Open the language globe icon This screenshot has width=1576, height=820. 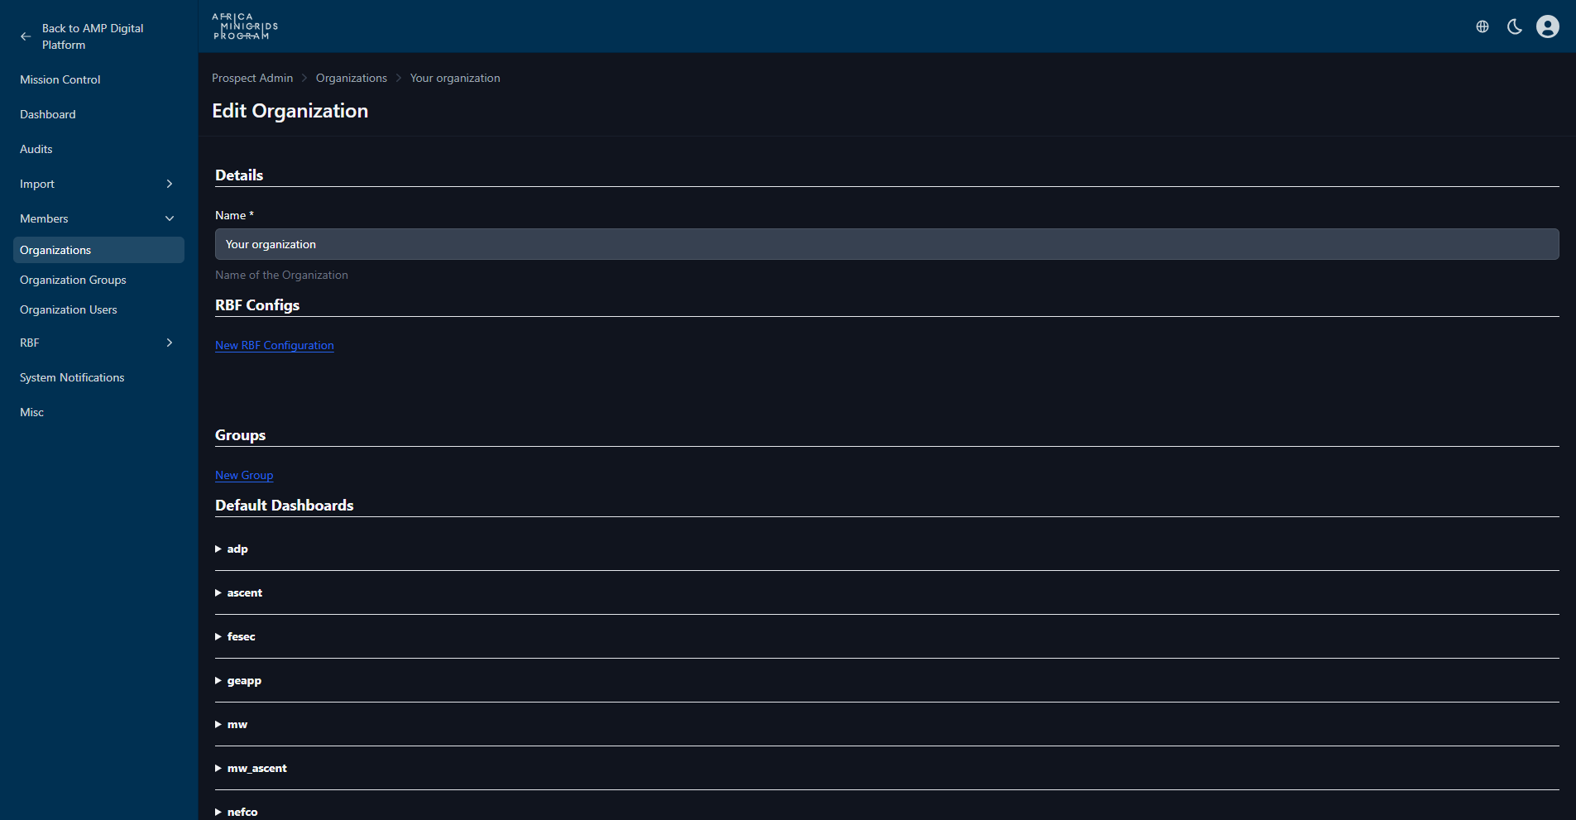[x=1483, y=26]
